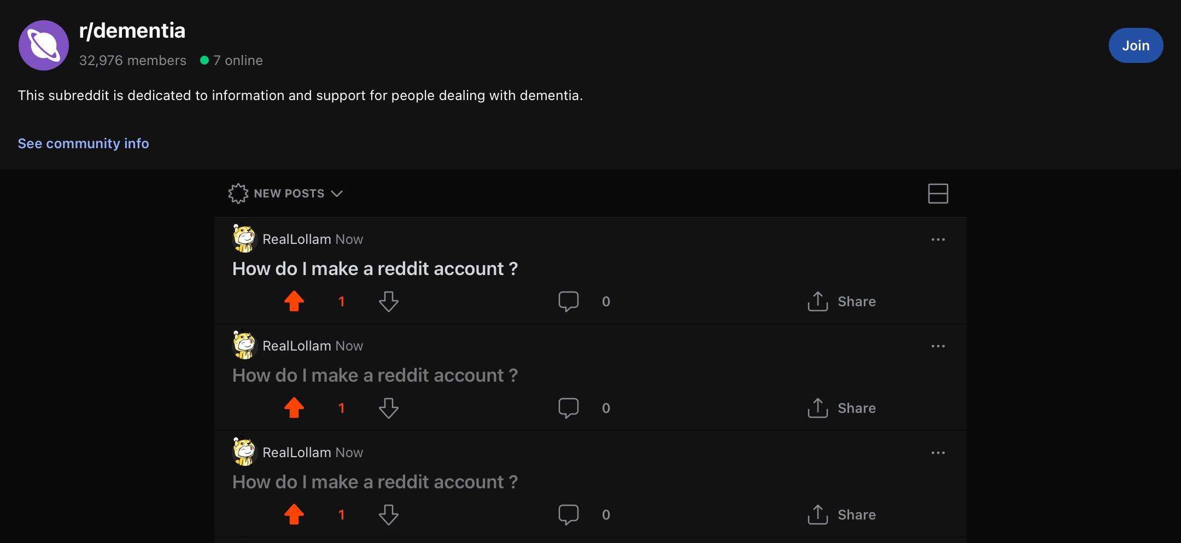Open the overflow menu on the third post
1181x543 pixels.
(x=938, y=452)
